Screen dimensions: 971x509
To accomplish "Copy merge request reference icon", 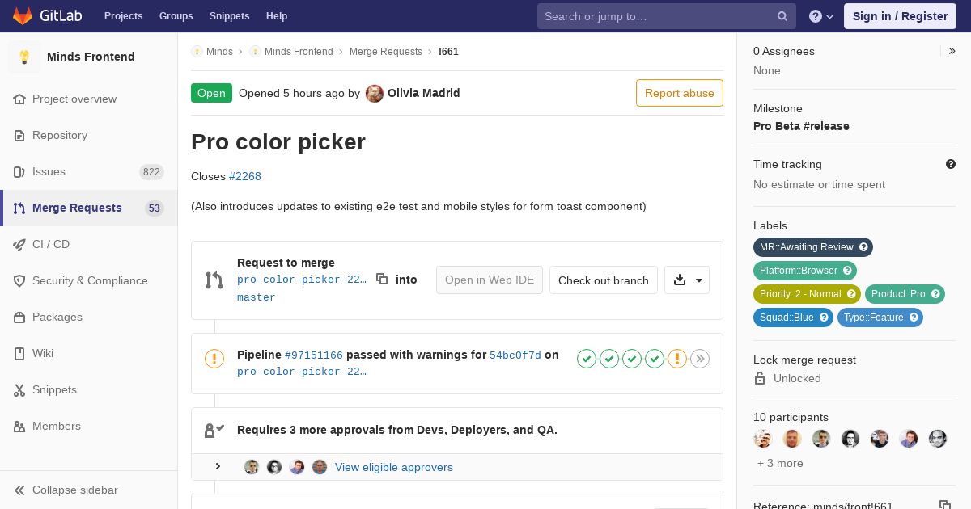I will (944, 505).
